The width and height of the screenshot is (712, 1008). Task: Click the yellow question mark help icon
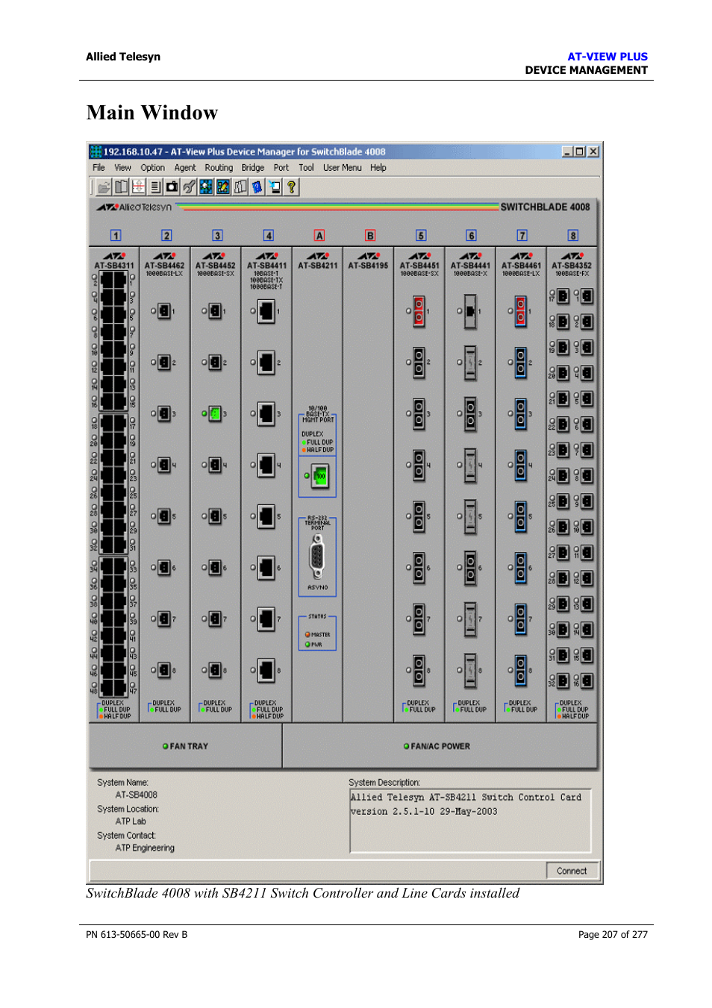pos(291,187)
